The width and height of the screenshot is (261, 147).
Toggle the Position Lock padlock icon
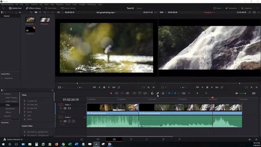[163, 93]
